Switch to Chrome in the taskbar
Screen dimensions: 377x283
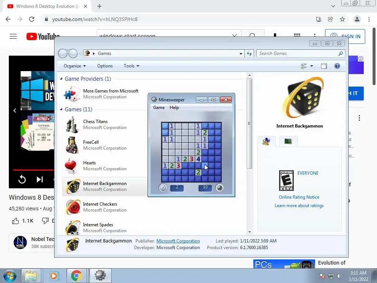point(77,276)
